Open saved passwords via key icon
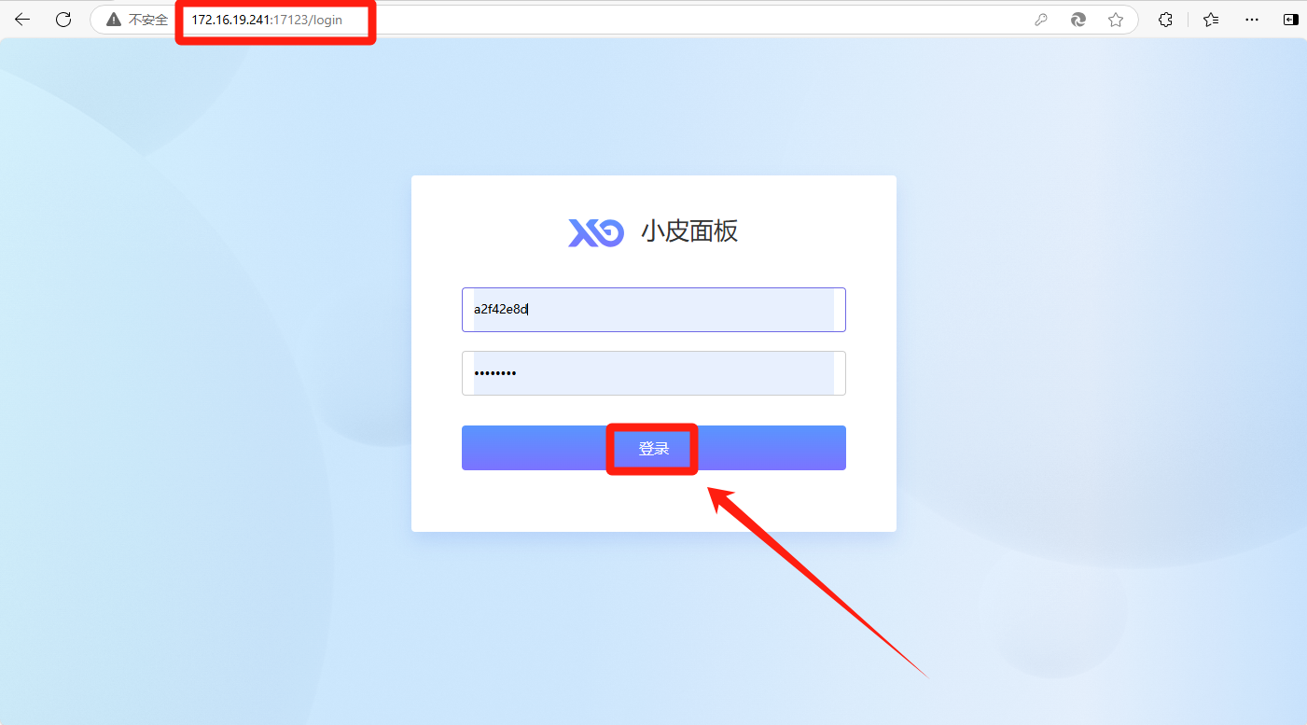1307x725 pixels. (x=1041, y=20)
